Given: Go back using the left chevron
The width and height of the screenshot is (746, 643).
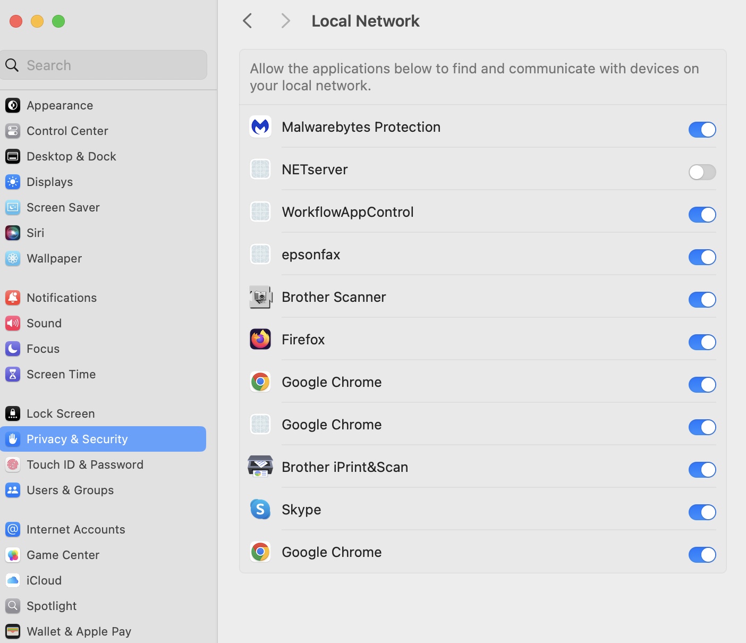Looking at the screenshot, I should click(x=248, y=21).
